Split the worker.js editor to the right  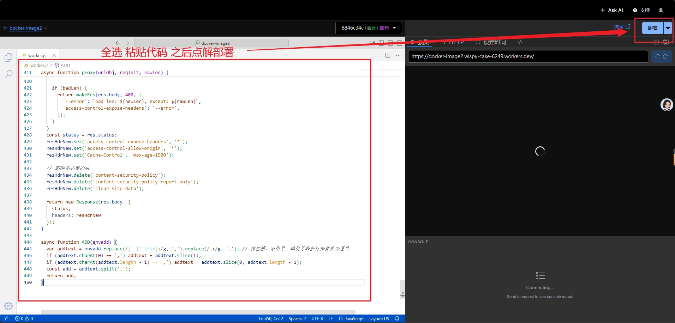coord(388,55)
